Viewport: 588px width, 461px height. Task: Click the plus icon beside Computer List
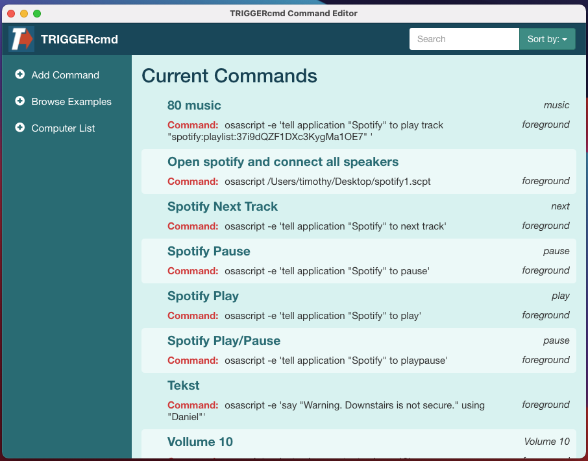tap(20, 128)
